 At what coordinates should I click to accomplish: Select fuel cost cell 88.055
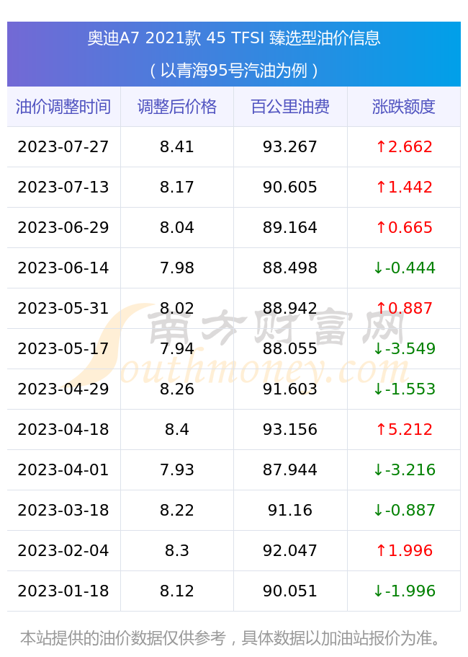[x=290, y=348]
